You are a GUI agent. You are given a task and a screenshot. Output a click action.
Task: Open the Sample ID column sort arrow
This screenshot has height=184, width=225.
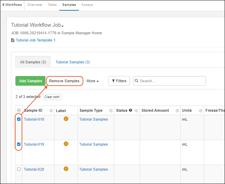click(51, 111)
